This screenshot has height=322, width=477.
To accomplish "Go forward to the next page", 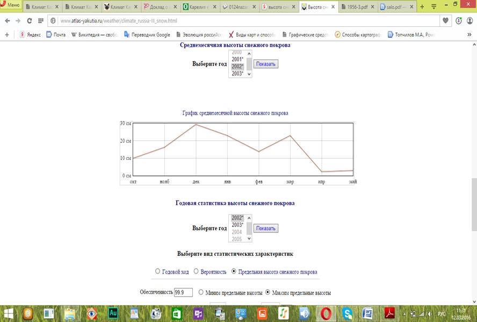I will (x=18, y=20).
